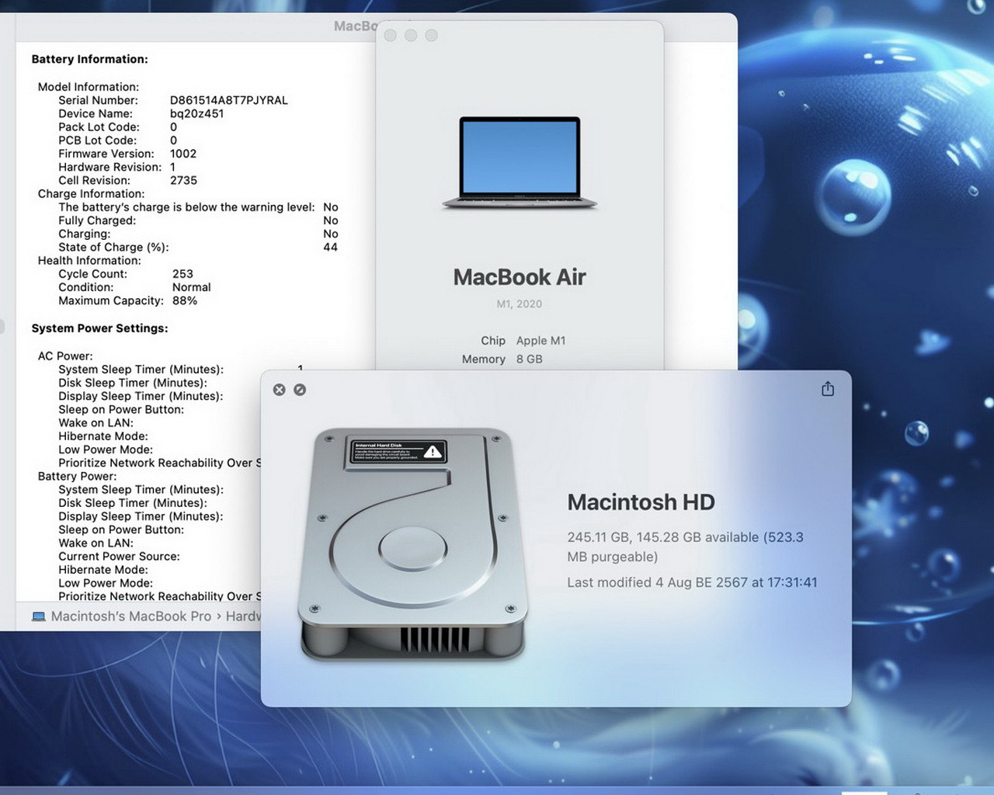The image size is (994, 795).
Task: Close the Macintosh HD Quick Look panel
Action: coord(280,390)
